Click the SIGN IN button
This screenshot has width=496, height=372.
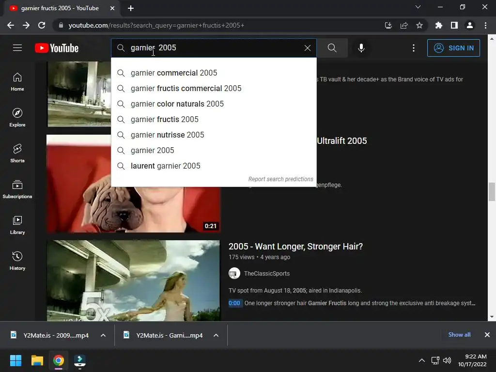tap(453, 48)
